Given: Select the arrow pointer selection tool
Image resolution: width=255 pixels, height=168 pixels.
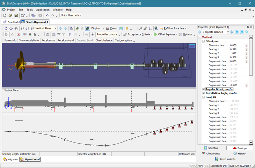Looking at the screenshot, I should tap(6, 35).
